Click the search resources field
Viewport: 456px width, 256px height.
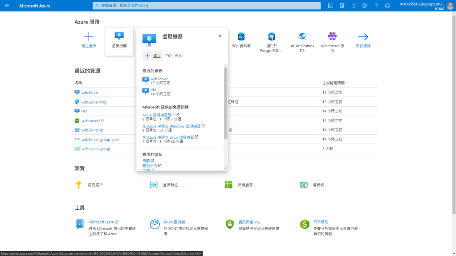207,5
